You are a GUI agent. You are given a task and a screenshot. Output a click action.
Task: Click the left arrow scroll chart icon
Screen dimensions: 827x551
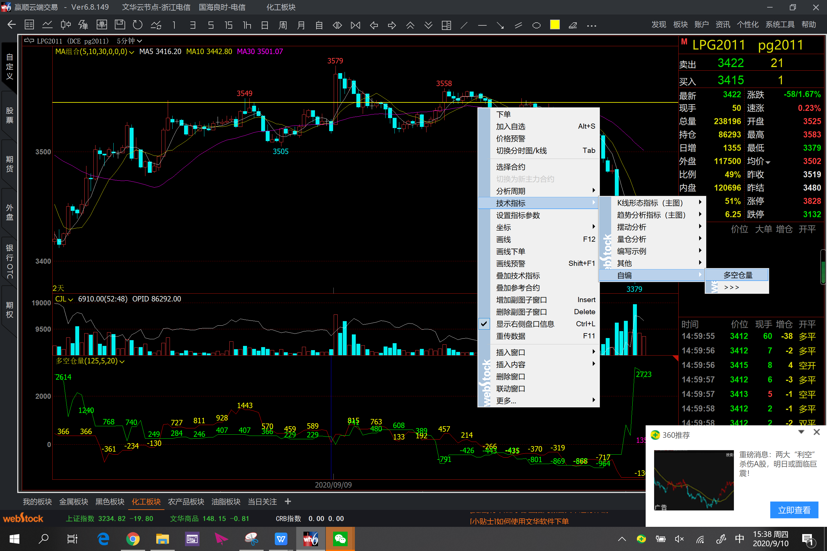[x=374, y=25]
